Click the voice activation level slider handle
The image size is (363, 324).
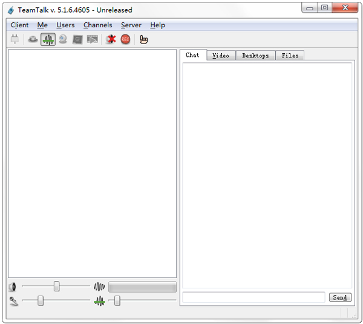click(x=117, y=300)
